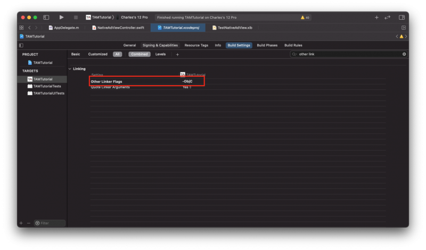Click the targets Filter field

(50, 223)
